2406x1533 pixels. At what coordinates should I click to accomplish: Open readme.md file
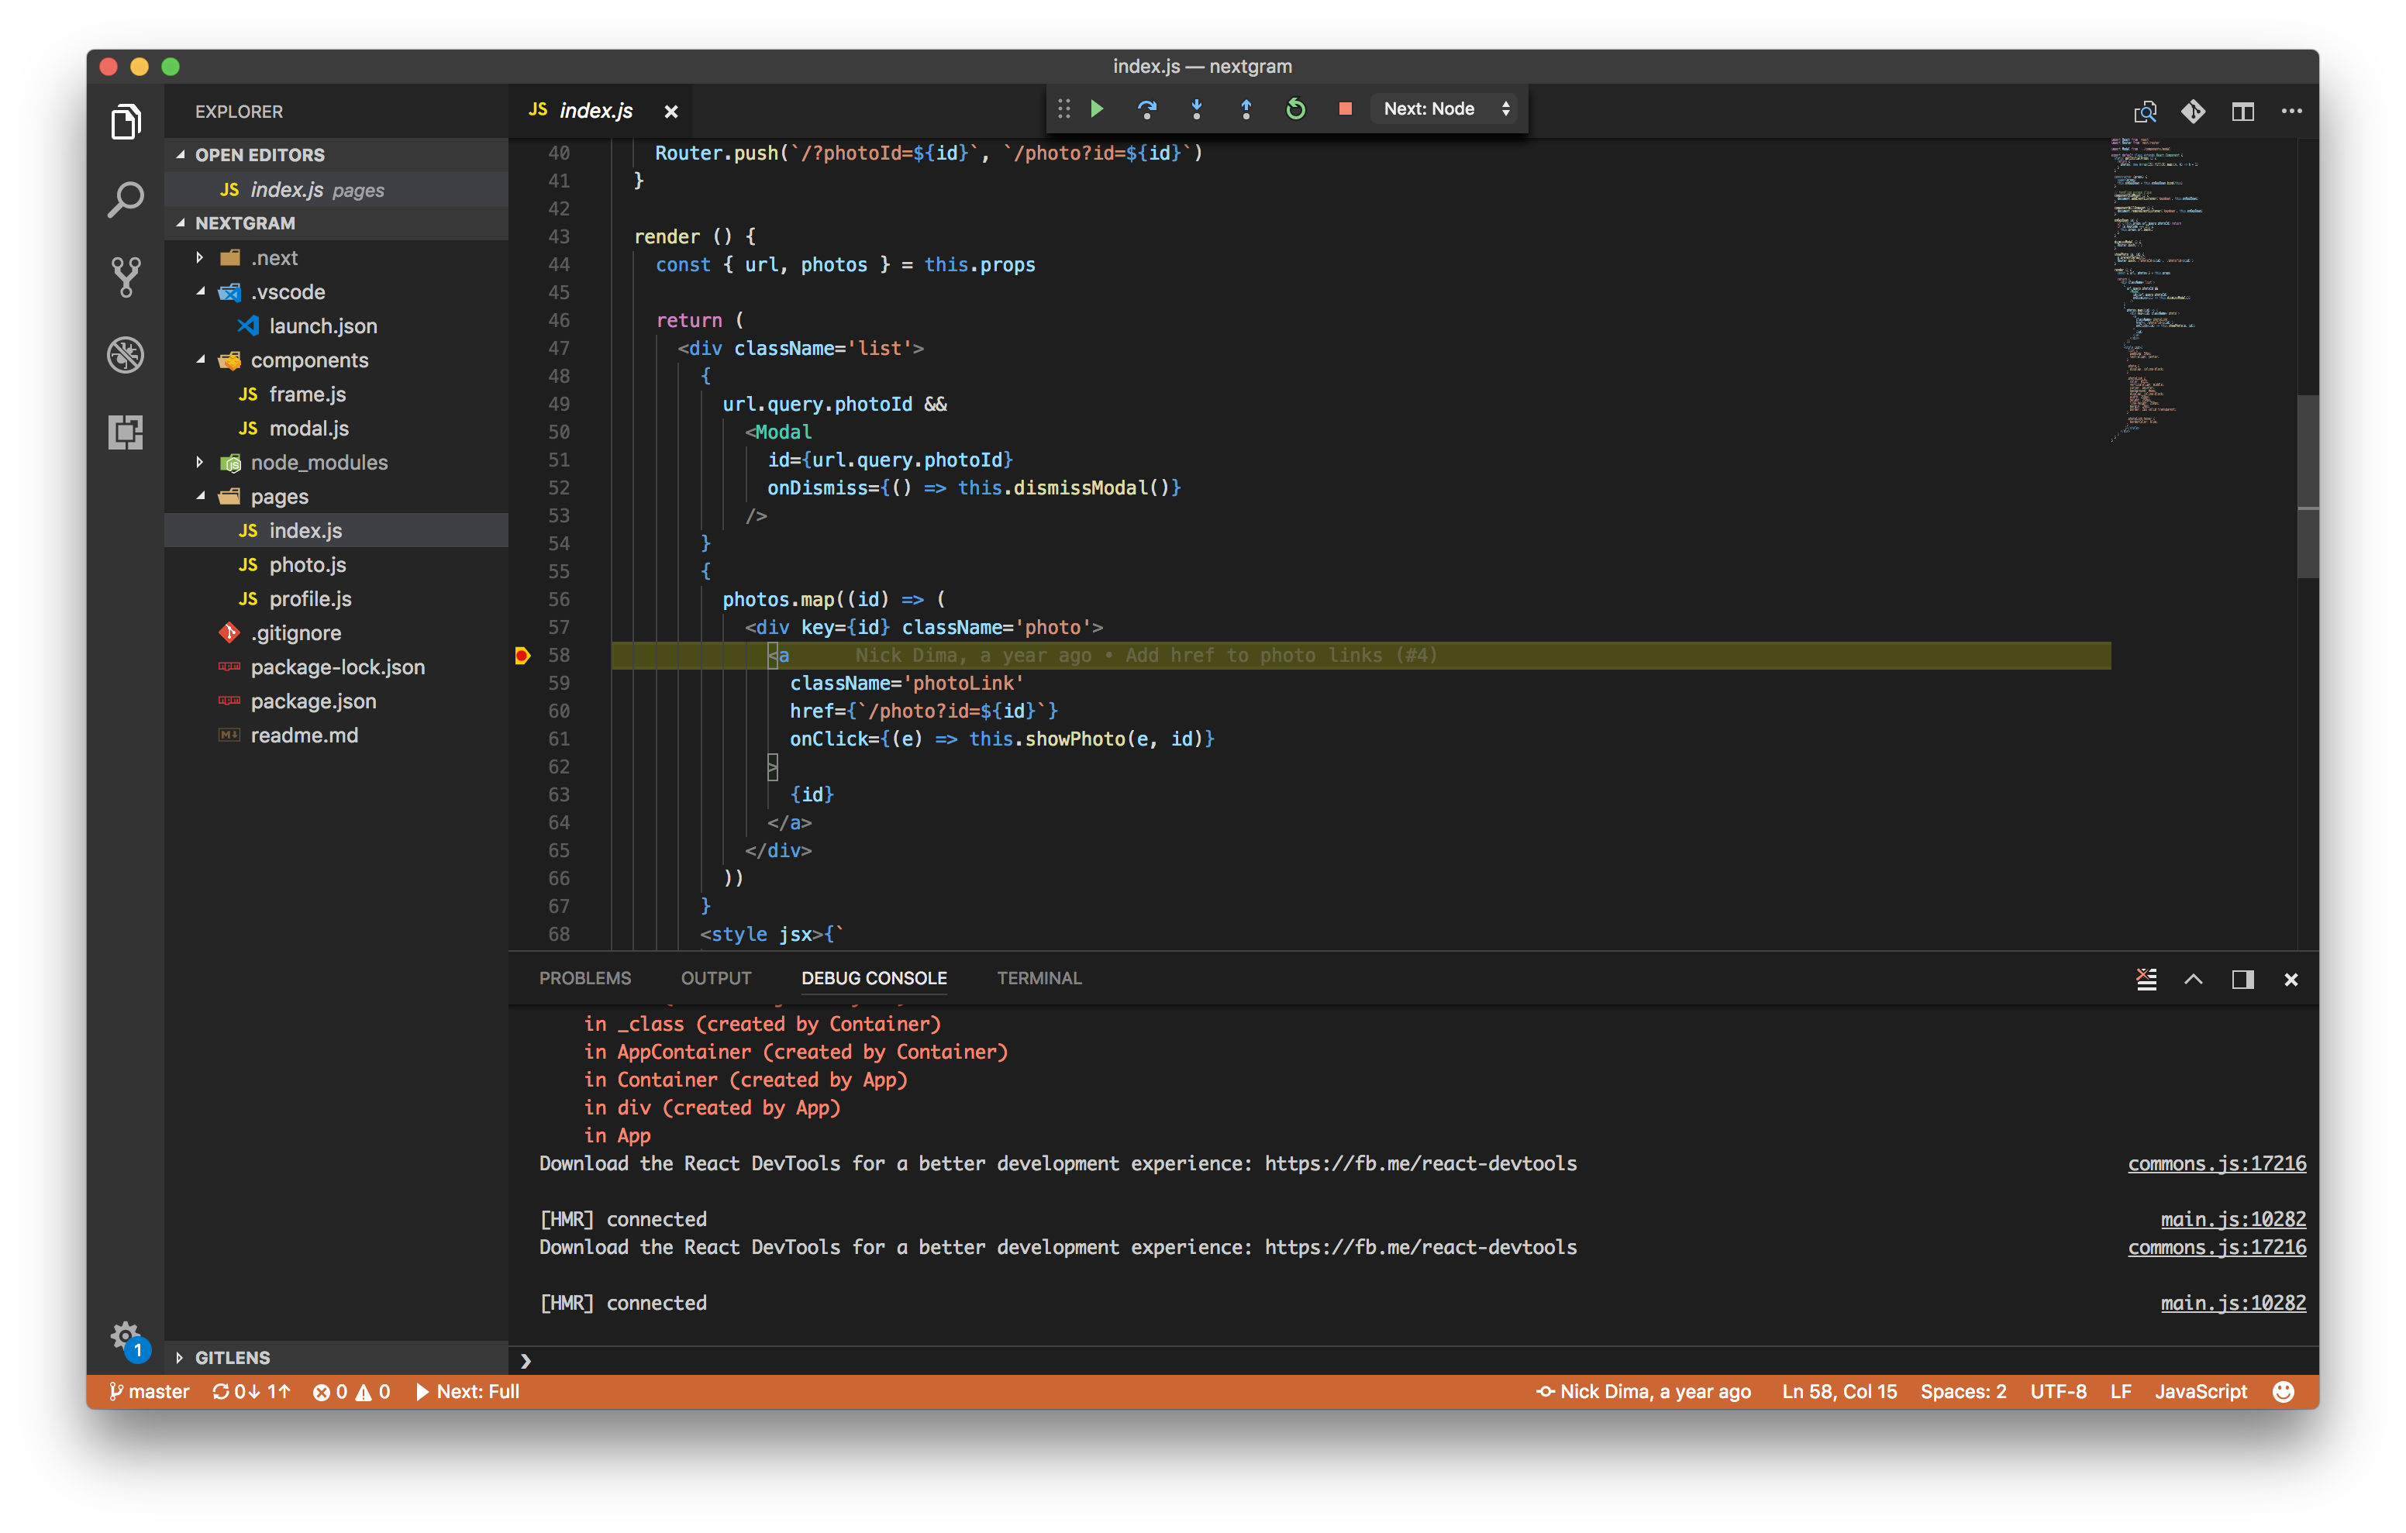(x=336, y=735)
